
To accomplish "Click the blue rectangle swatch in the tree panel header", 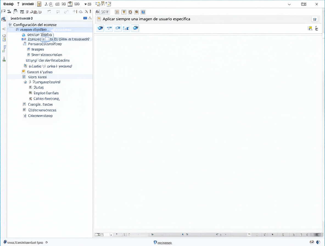I will click(85, 18).
